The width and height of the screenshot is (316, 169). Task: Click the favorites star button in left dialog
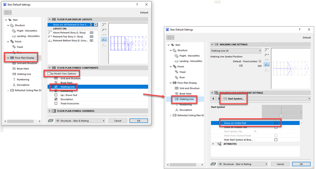coord(8,12)
